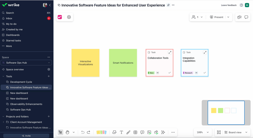This screenshot has width=253, height=138.
Task: Choose the Text tool in bottom toolbar
Action: coord(121,132)
